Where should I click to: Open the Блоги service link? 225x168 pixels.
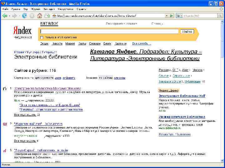tap(107, 44)
